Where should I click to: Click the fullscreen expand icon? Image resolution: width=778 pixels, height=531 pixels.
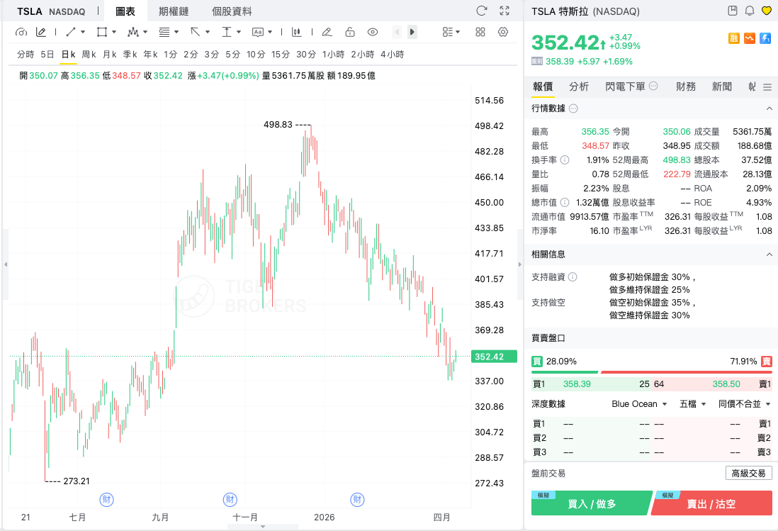pyautogui.click(x=504, y=11)
